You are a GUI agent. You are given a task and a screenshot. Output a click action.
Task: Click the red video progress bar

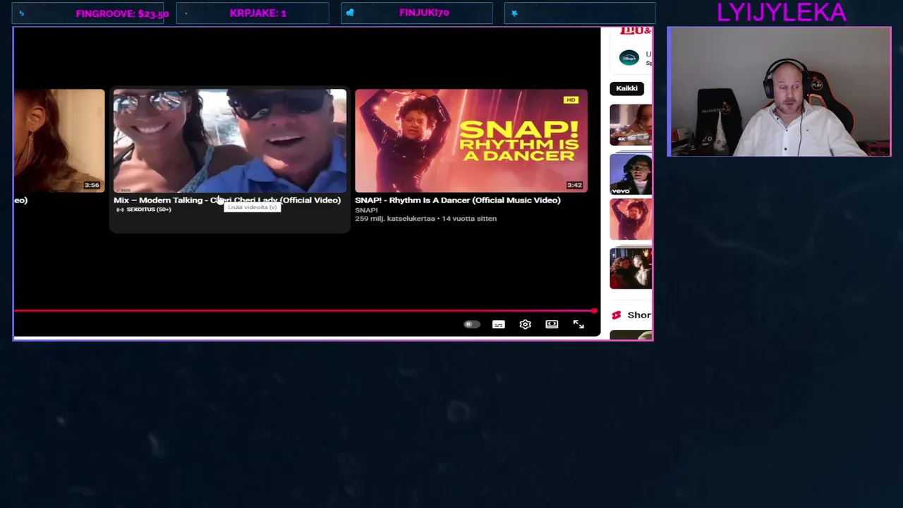pyautogui.click(x=305, y=310)
